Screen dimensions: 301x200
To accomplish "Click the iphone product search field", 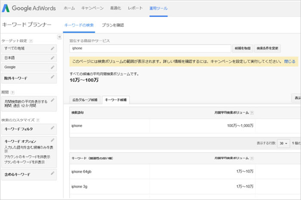I will (150, 48).
